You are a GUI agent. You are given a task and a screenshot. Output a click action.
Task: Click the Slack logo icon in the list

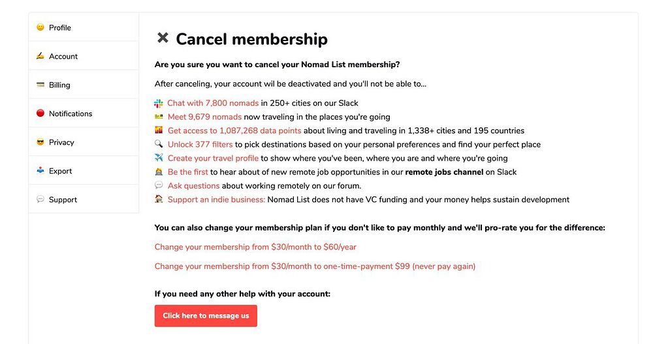(159, 103)
